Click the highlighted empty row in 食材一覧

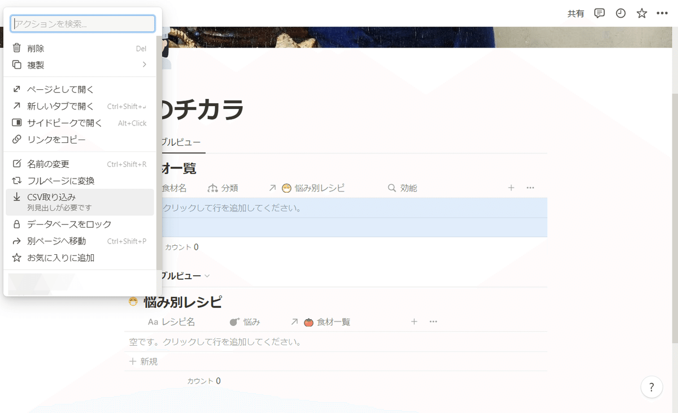[354, 208]
